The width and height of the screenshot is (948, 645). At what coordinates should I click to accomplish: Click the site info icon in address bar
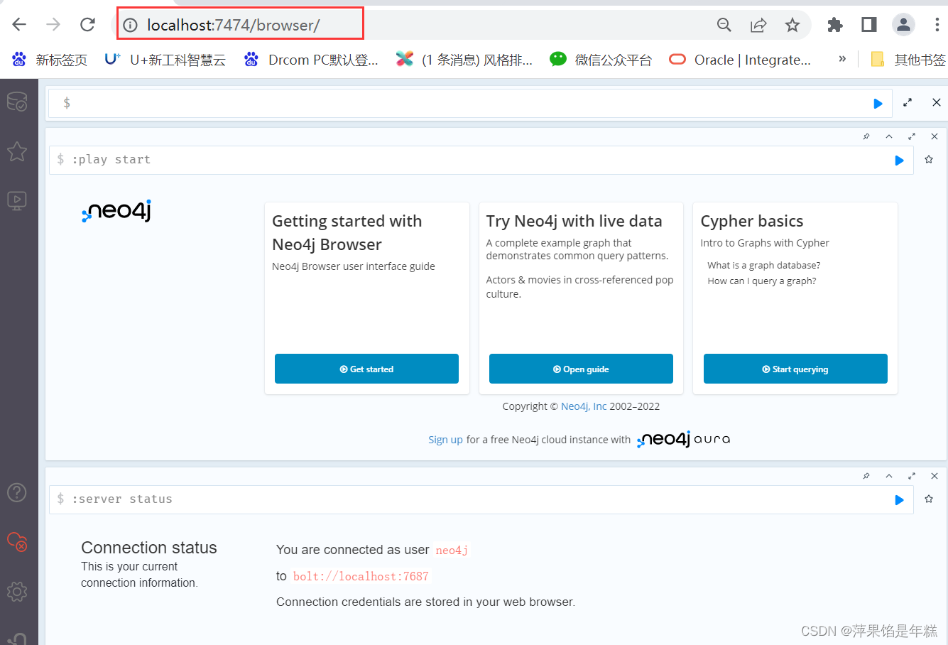tap(130, 26)
